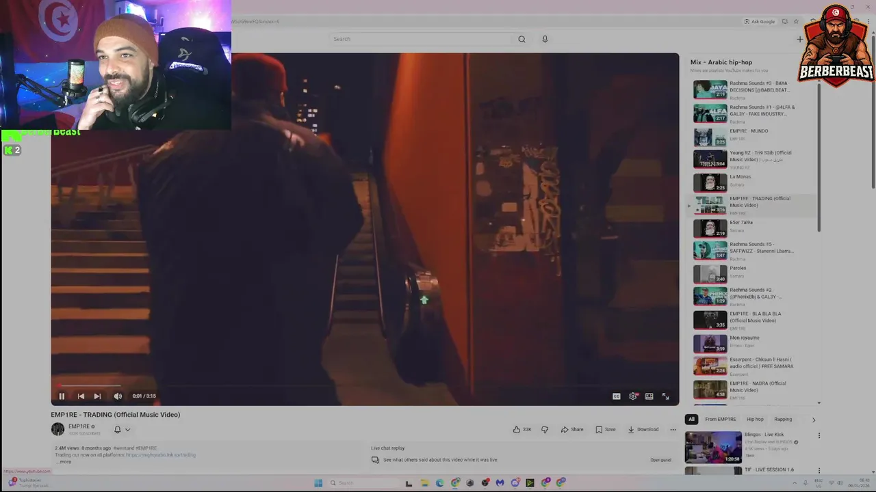Play Rachma Sounds #1 FAKE INDUSTRY
This screenshot has width=876, height=492.
pos(753,113)
